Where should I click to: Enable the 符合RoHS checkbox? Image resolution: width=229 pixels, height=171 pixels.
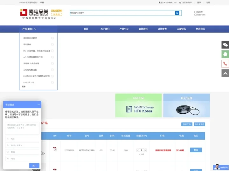click(195, 15)
